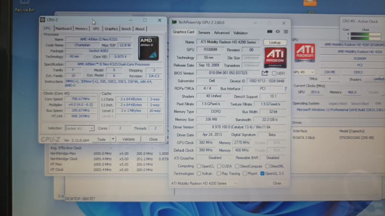Open the GPU-Z hamburger menu icon
Viewport: 385px width, 216px height.
coord(286,32)
